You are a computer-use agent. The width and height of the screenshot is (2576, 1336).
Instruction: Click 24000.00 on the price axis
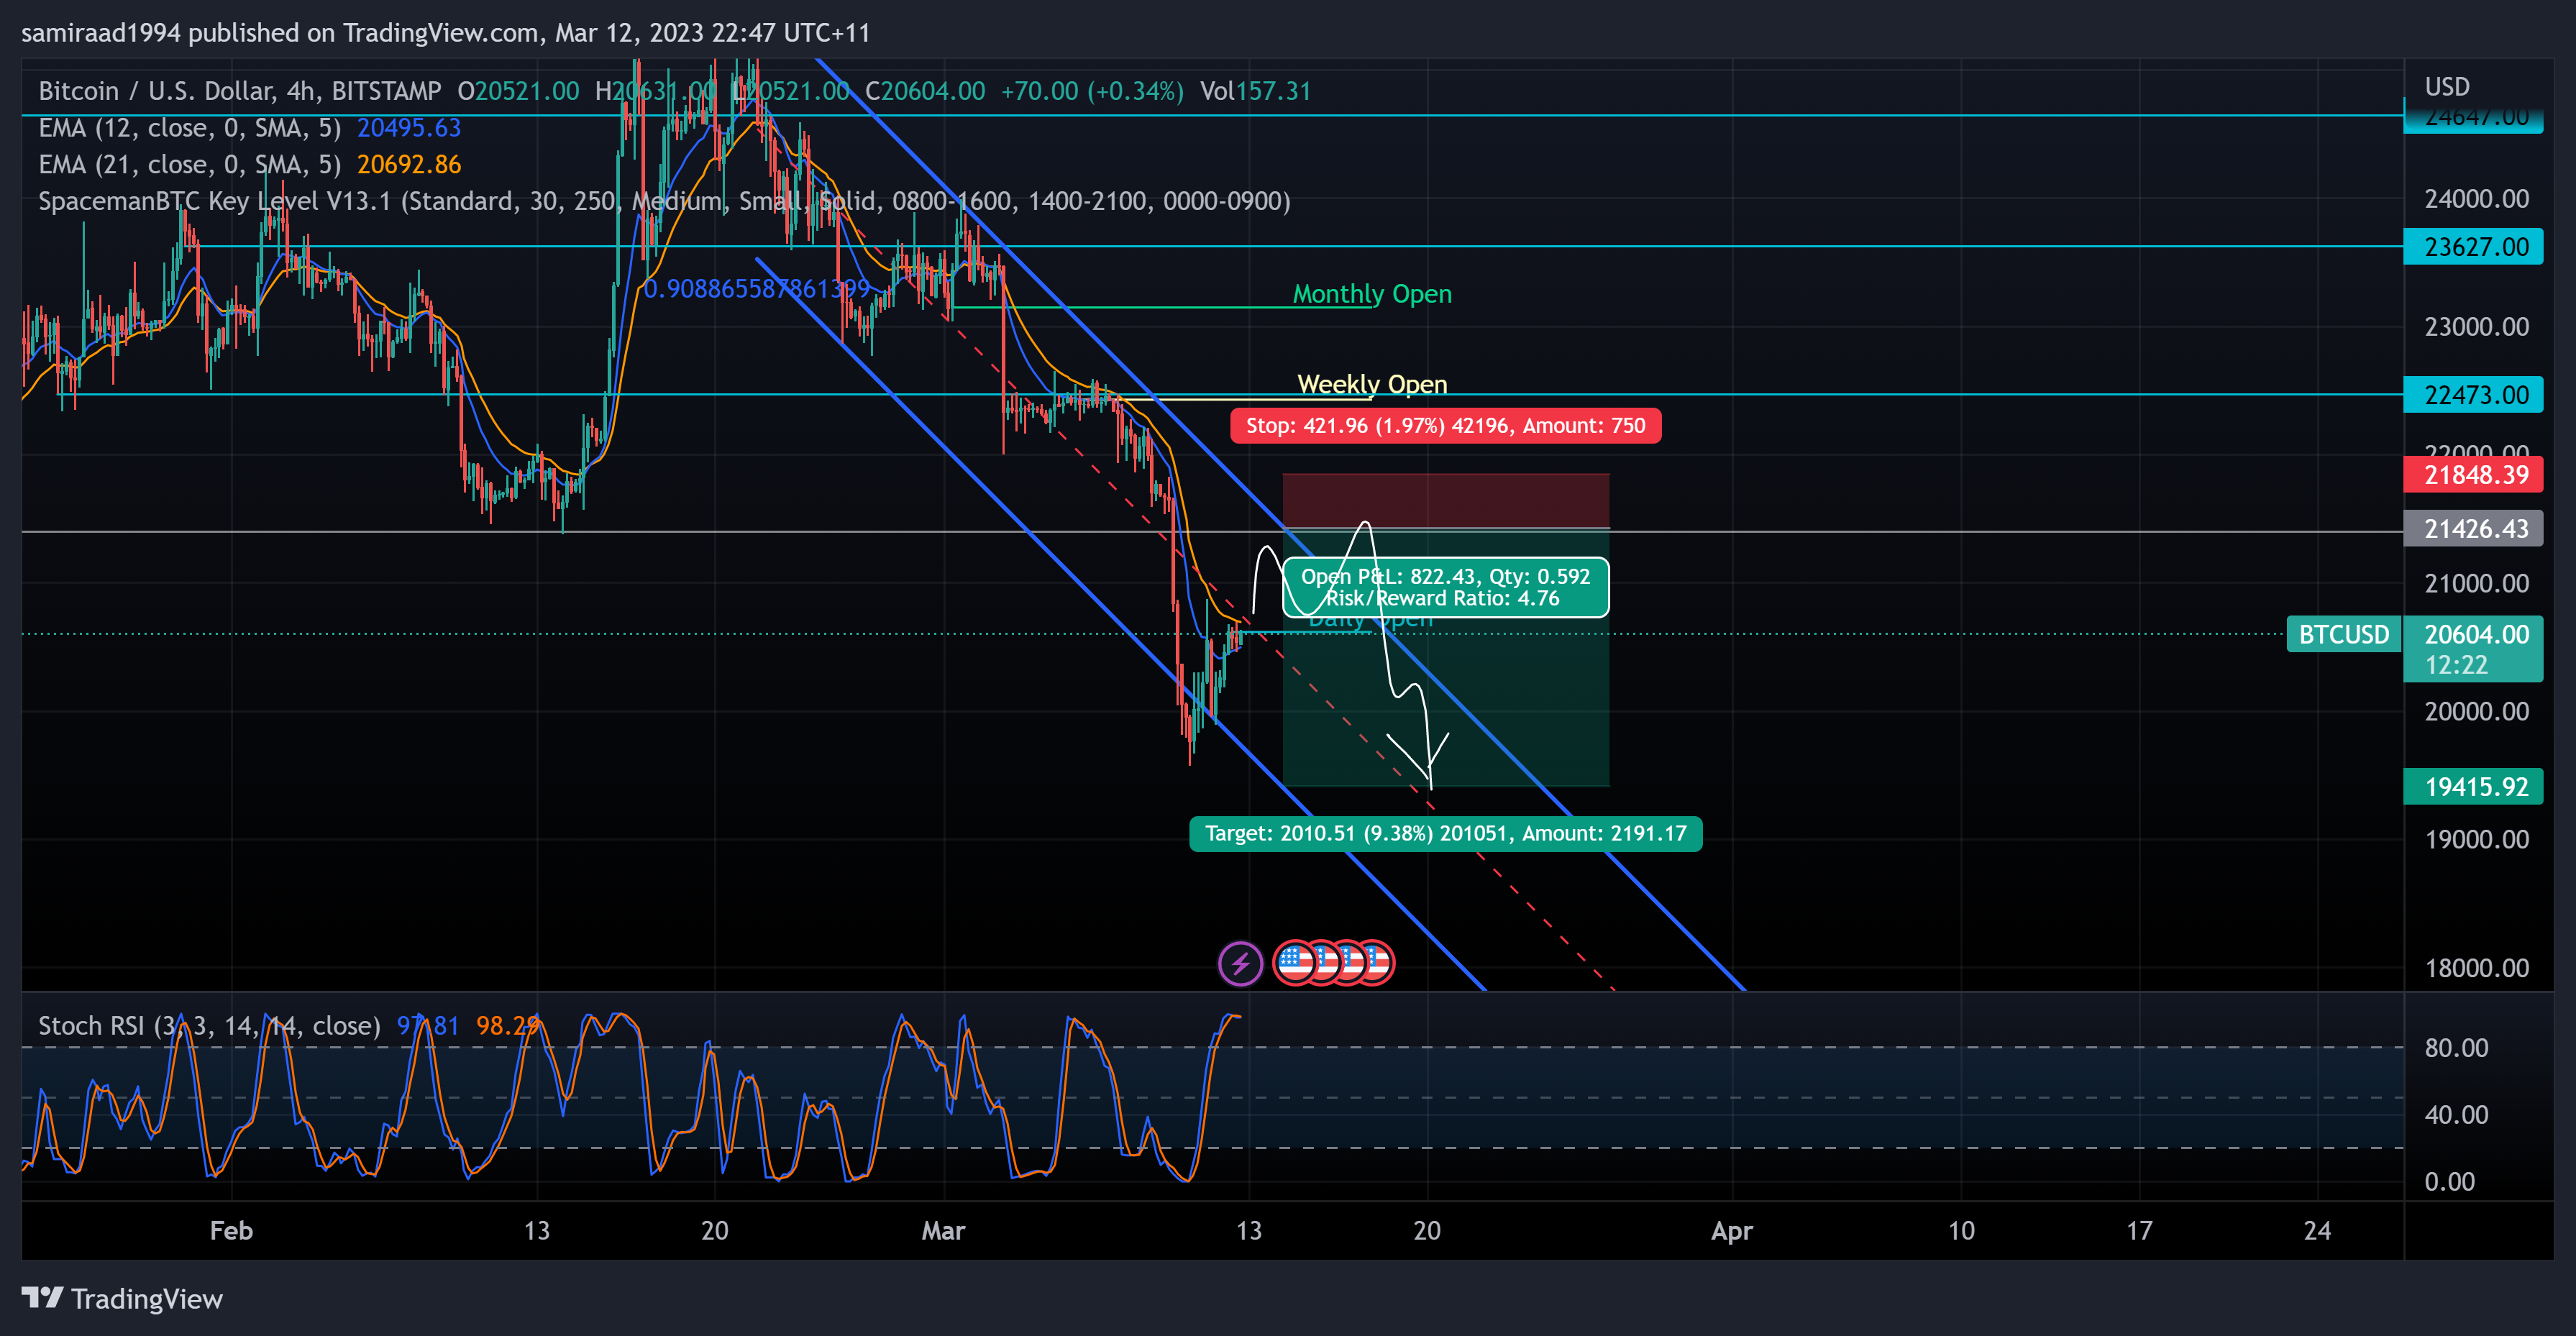[2476, 199]
